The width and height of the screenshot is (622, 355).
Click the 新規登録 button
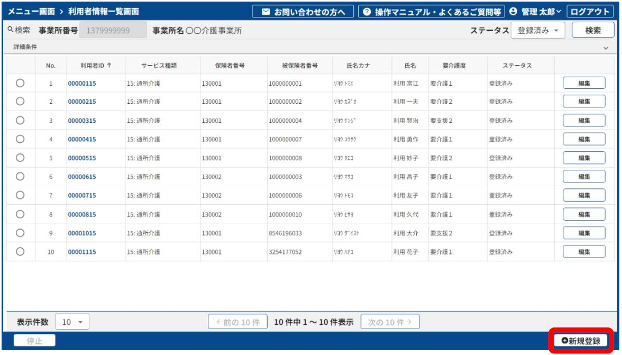(581, 341)
